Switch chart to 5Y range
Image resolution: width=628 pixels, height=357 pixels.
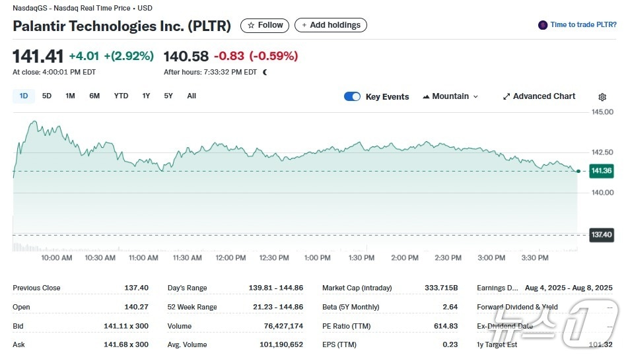tap(168, 96)
